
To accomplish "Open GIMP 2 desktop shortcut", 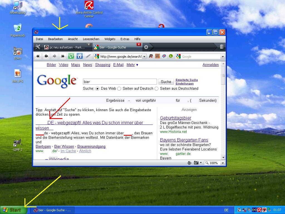I will coord(18,145).
